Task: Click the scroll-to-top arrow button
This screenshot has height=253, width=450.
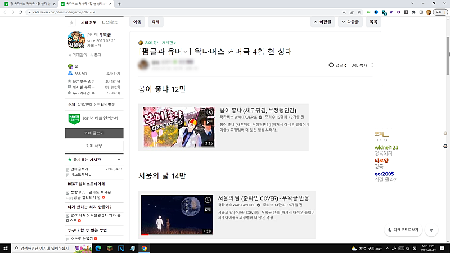Action: tap(431, 230)
